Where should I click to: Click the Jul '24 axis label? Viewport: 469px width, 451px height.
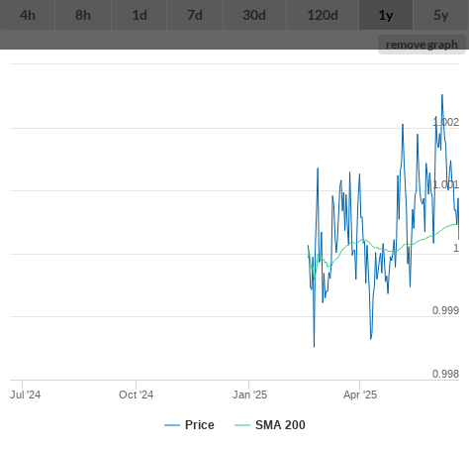[x=26, y=395]
